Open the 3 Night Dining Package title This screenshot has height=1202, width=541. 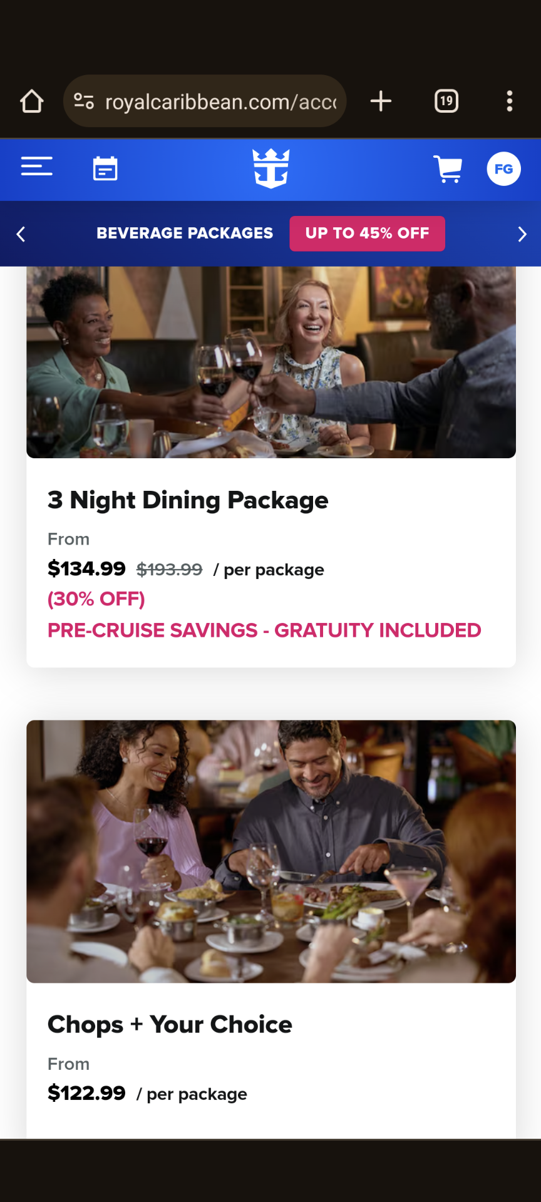click(188, 500)
